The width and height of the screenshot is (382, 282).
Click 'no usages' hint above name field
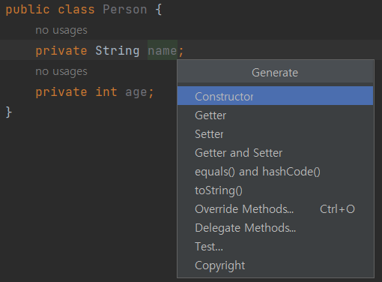coord(61,30)
